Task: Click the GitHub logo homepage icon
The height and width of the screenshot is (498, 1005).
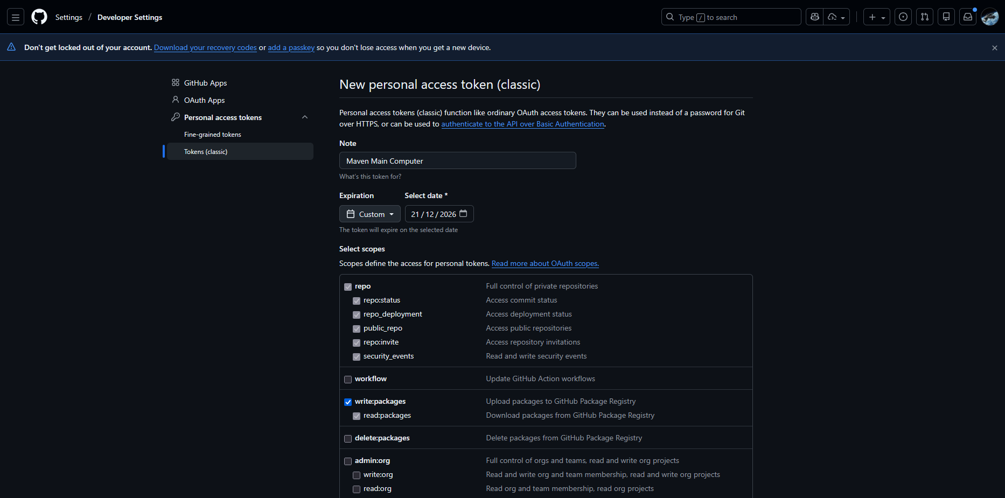Action: tap(39, 17)
